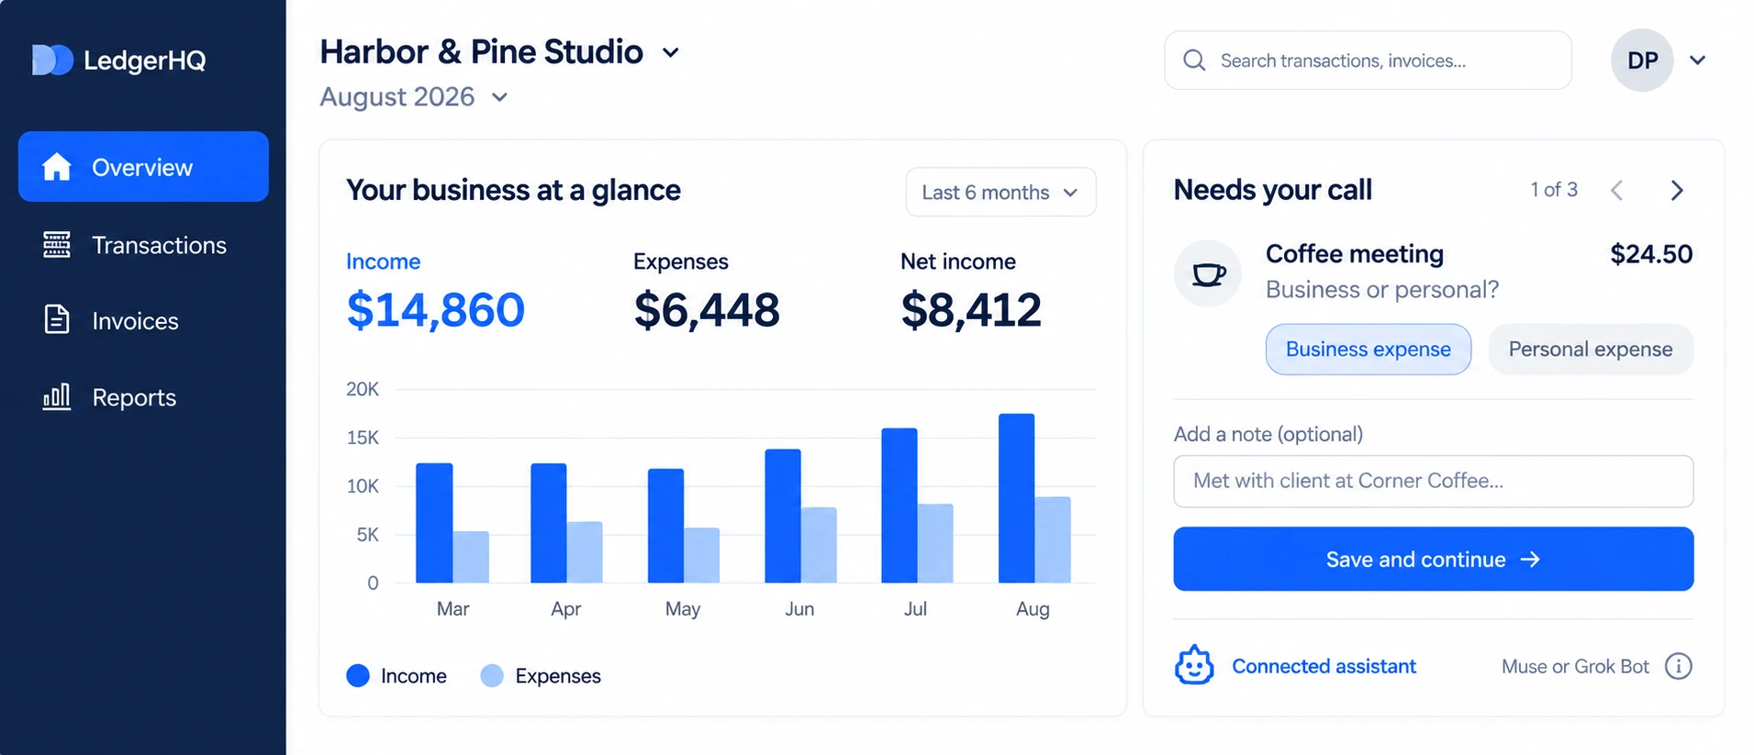The height and width of the screenshot is (755, 1754).
Task: Click the DP profile avatar
Action: [1642, 61]
